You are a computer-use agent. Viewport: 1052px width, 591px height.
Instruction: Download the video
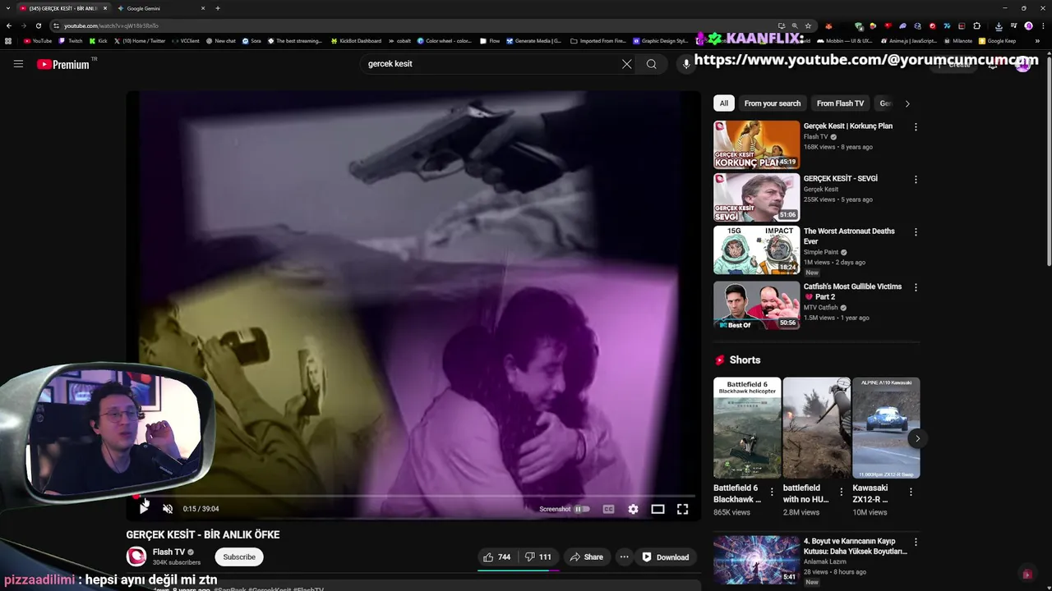tap(666, 557)
